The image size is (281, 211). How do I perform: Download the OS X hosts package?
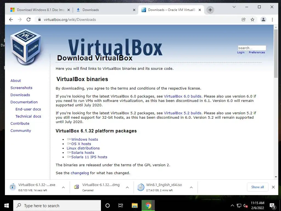[x=81, y=144]
